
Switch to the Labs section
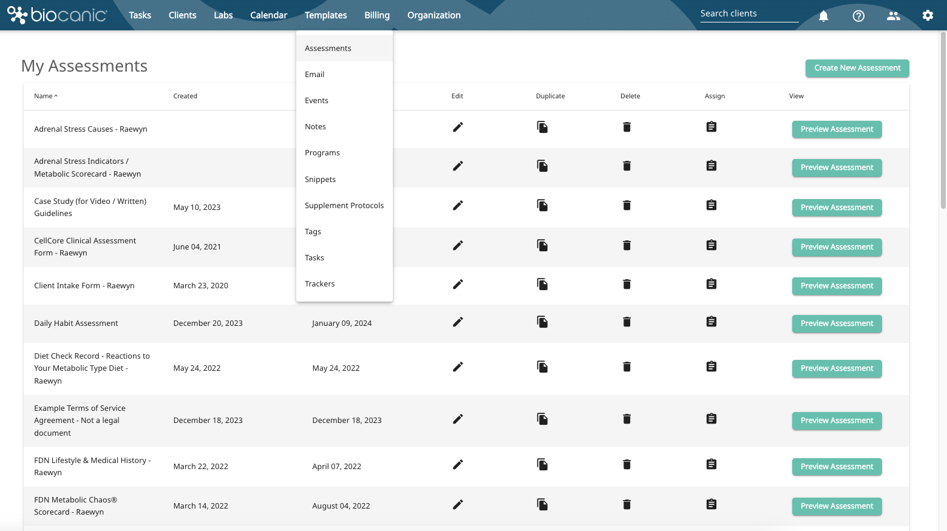[223, 15]
